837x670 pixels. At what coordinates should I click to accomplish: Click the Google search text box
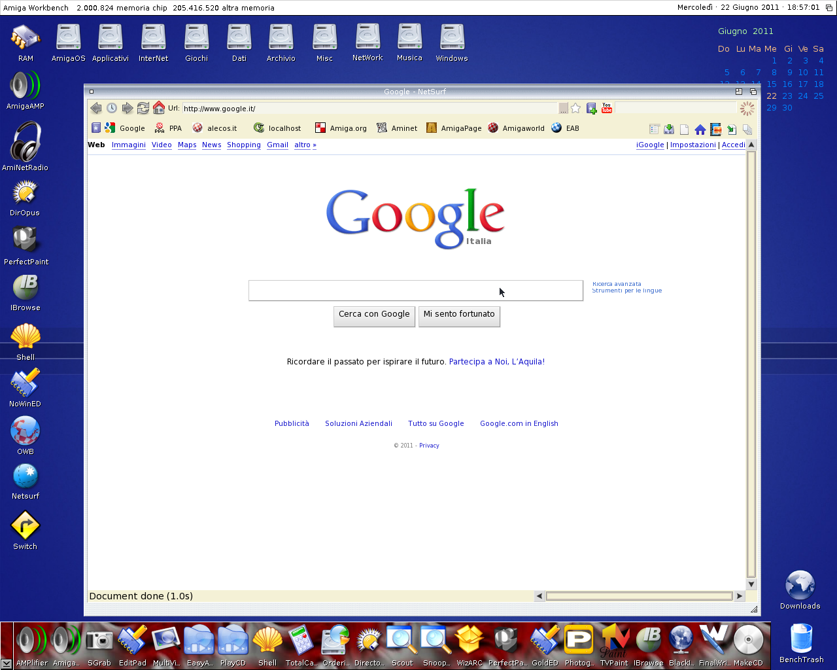[416, 291]
